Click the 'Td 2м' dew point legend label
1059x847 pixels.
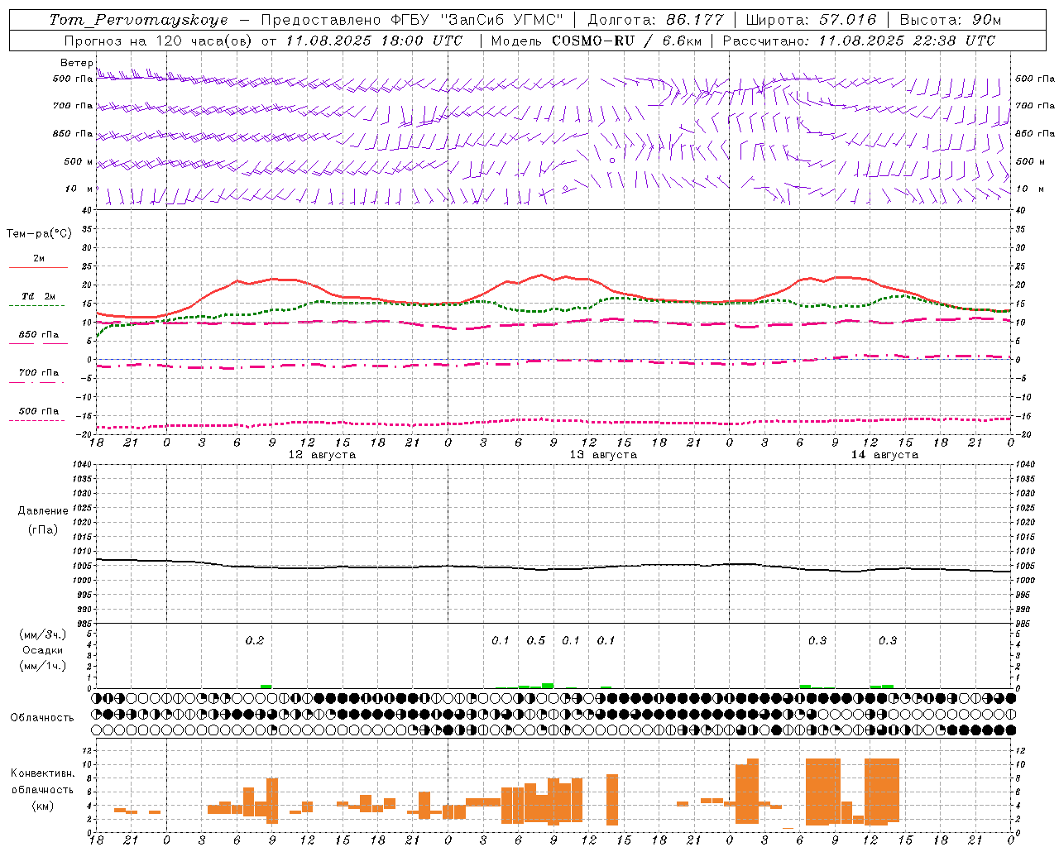[39, 296]
